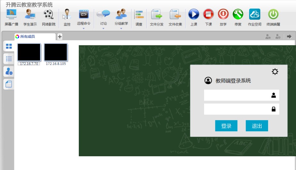Select the 172.16.8.105 student thumbnail
This screenshot has width=296, height=170.
56,52
